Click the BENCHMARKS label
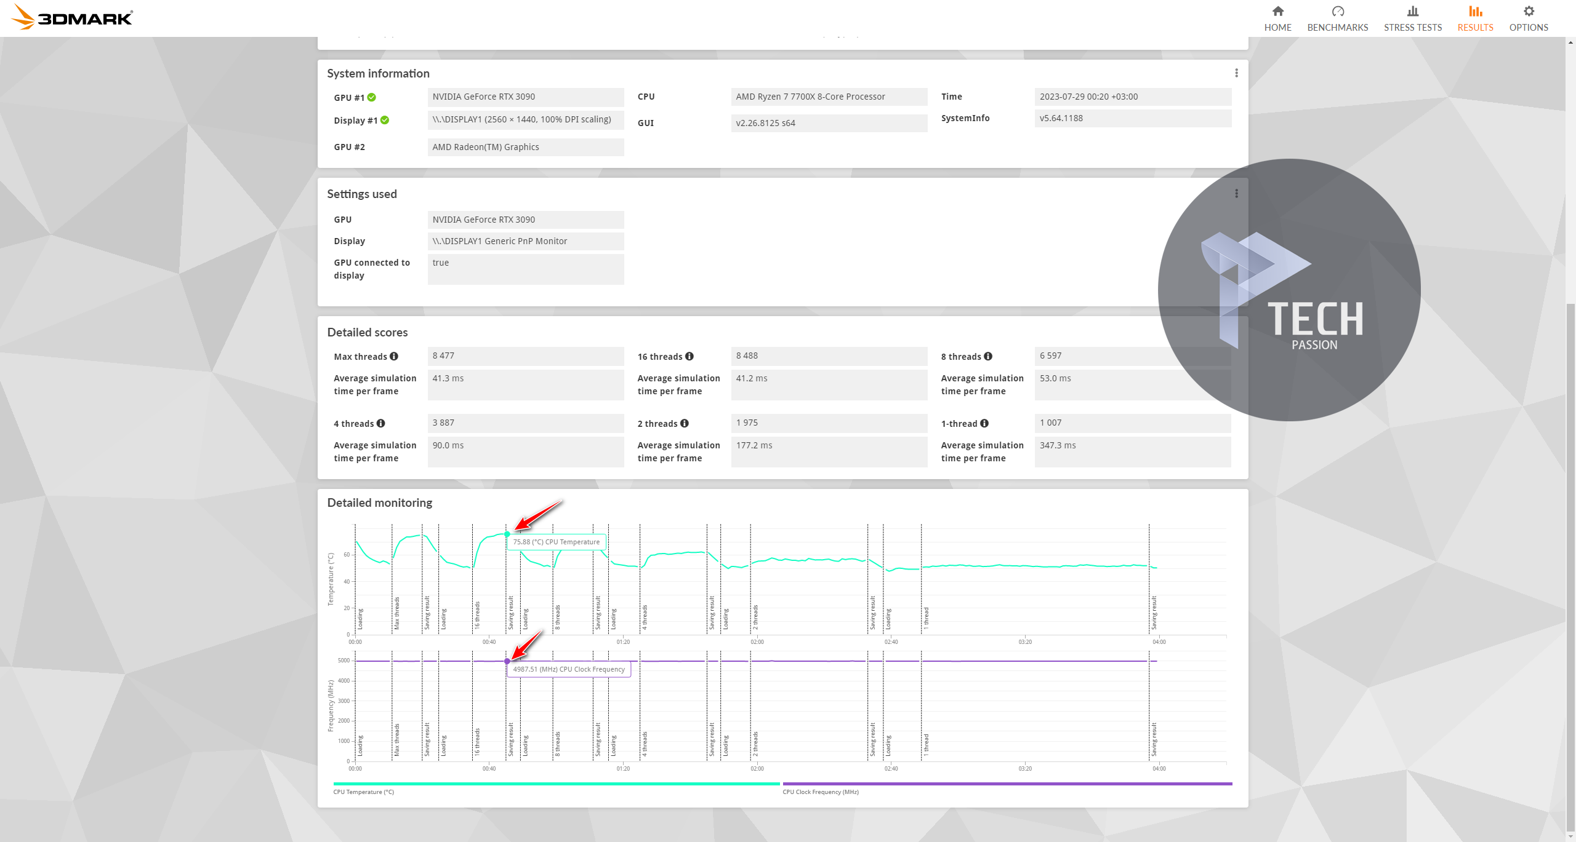The image size is (1576, 842). coord(1337,27)
